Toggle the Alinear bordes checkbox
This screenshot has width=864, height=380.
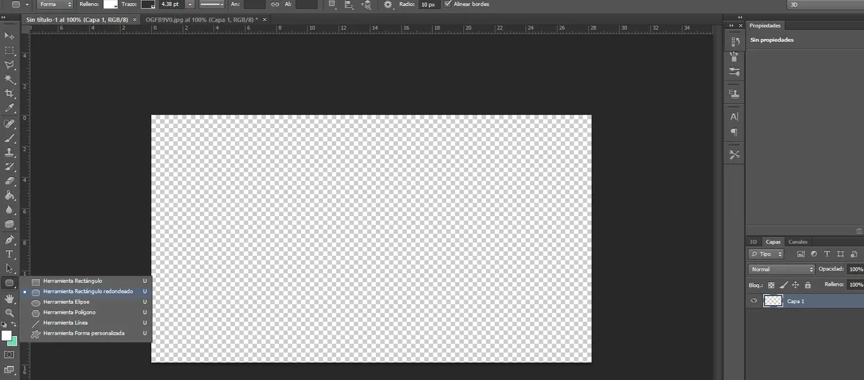(448, 4)
